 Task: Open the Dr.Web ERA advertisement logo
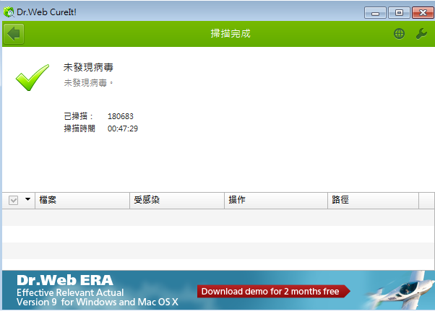(64, 280)
